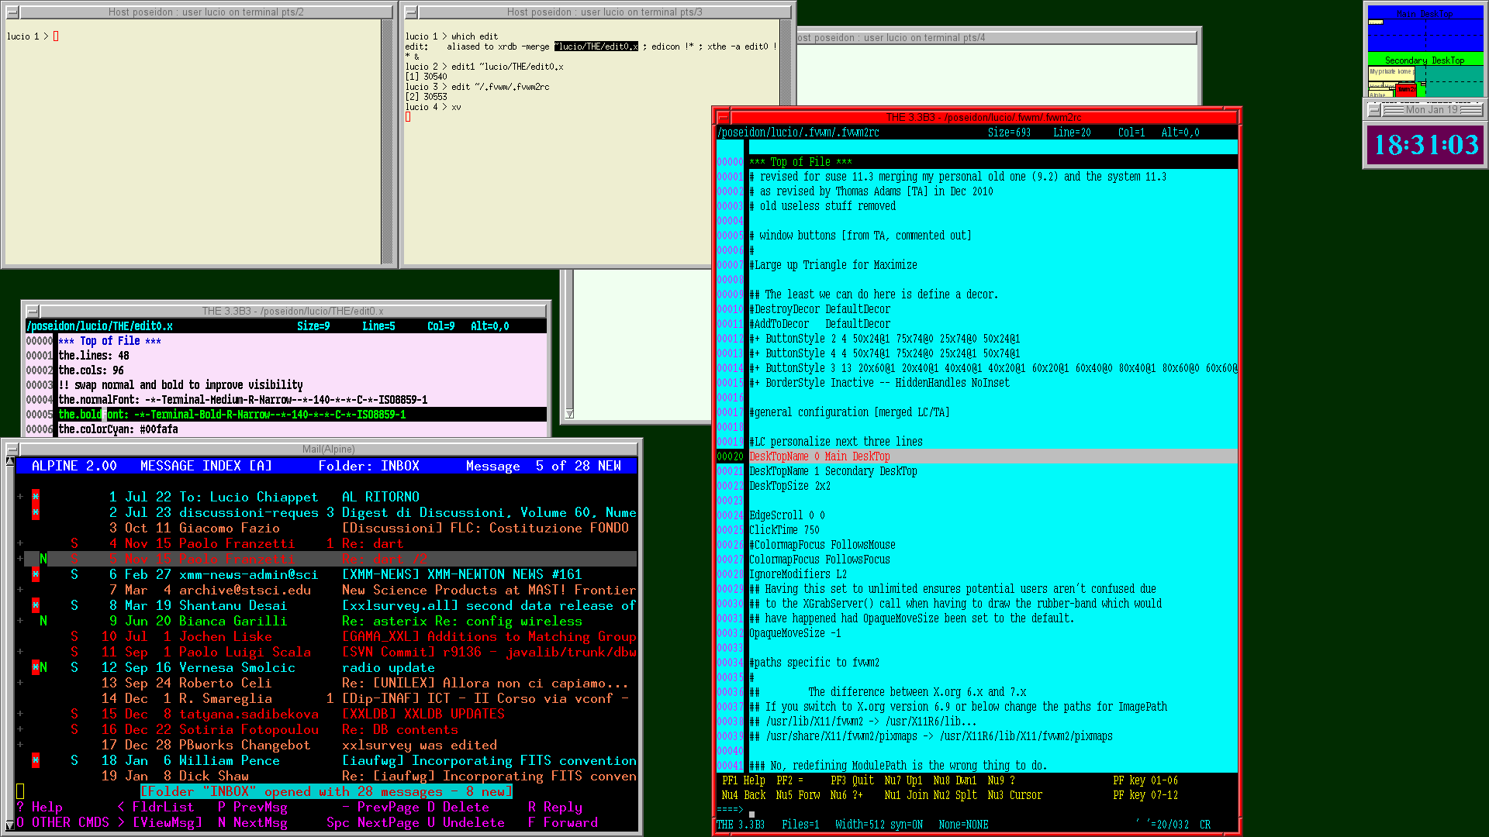Click 'Nu2 Splt' key label in editor
The width and height of the screenshot is (1489, 837).
pyautogui.click(x=955, y=796)
